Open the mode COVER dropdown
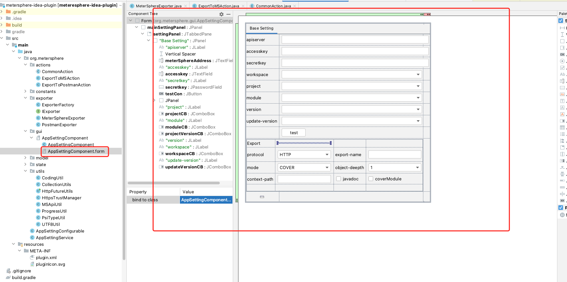Viewport: 567px width, 282px height. tap(304, 167)
